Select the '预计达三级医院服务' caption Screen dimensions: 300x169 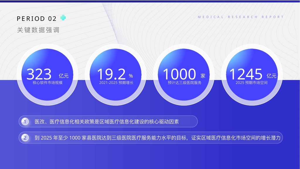185,82
